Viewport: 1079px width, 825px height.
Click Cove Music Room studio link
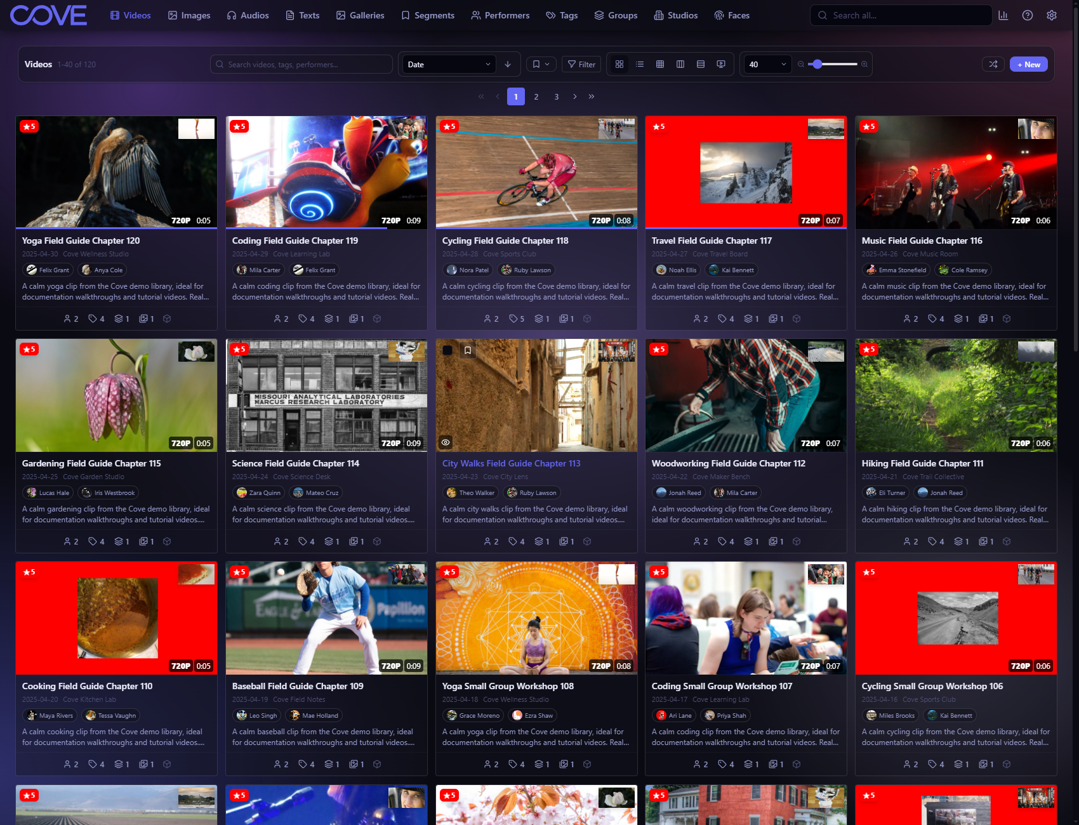pos(930,254)
